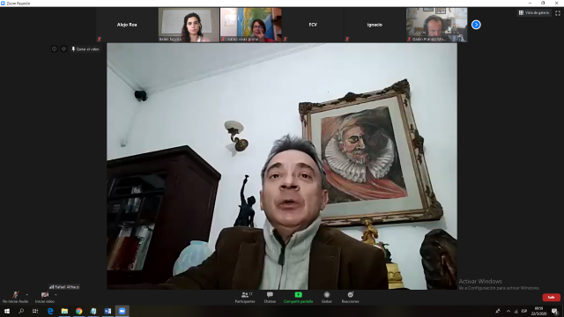Select the Alejo Roa participant tile

tap(127, 25)
